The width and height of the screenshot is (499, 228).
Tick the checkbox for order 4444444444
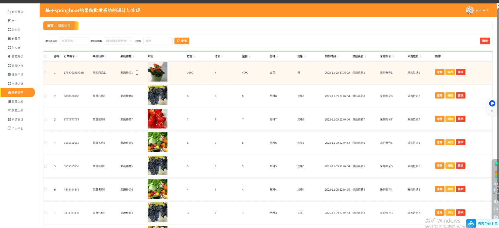click(46, 190)
